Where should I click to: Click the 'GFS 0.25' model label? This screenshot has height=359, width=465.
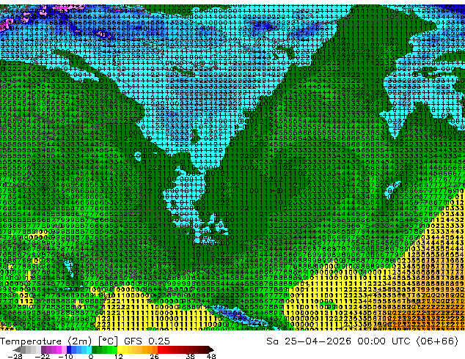[147, 341]
